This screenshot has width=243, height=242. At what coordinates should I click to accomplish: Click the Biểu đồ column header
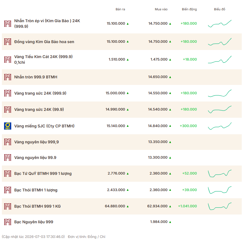(x=220, y=9)
